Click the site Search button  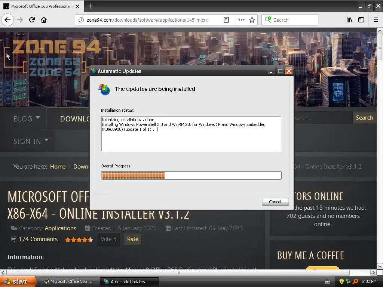[364, 118]
